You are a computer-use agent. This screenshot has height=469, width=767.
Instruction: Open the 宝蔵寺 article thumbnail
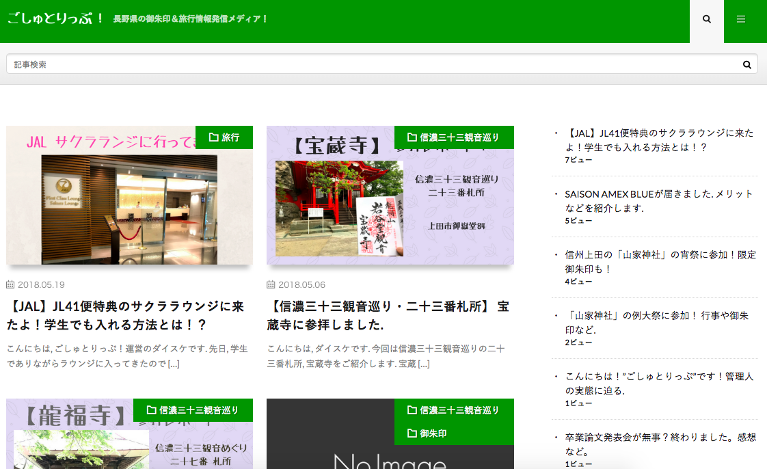click(390, 195)
